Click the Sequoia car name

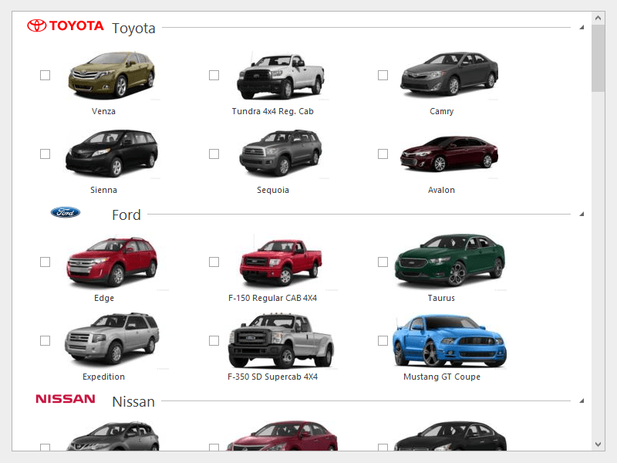pyautogui.click(x=272, y=190)
